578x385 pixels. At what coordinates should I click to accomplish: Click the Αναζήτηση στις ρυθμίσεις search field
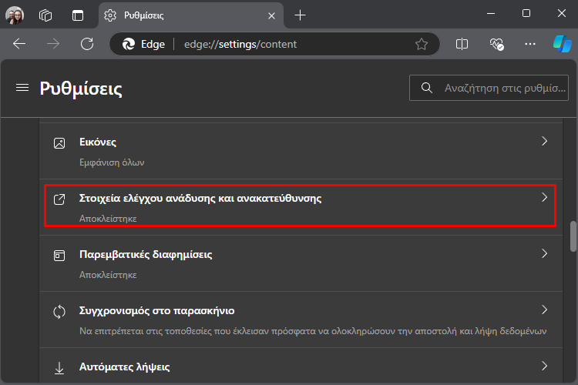tap(489, 88)
